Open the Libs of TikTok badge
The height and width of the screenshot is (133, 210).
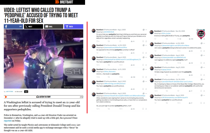coord(201,34)
